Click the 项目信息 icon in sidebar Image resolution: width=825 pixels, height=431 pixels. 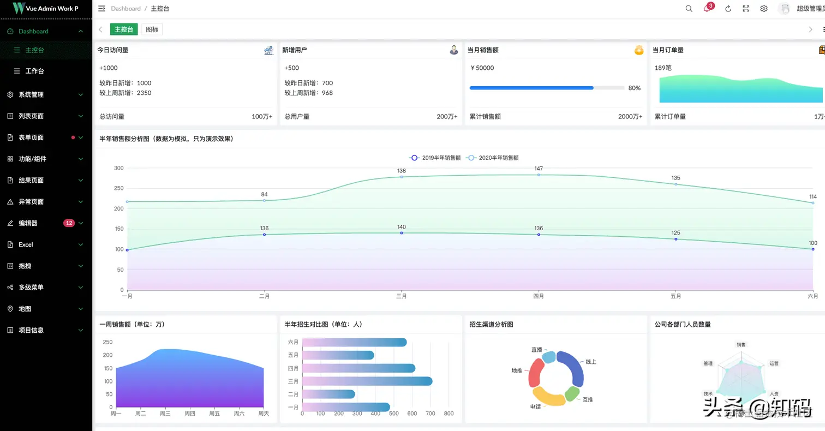tap(10, 330)
